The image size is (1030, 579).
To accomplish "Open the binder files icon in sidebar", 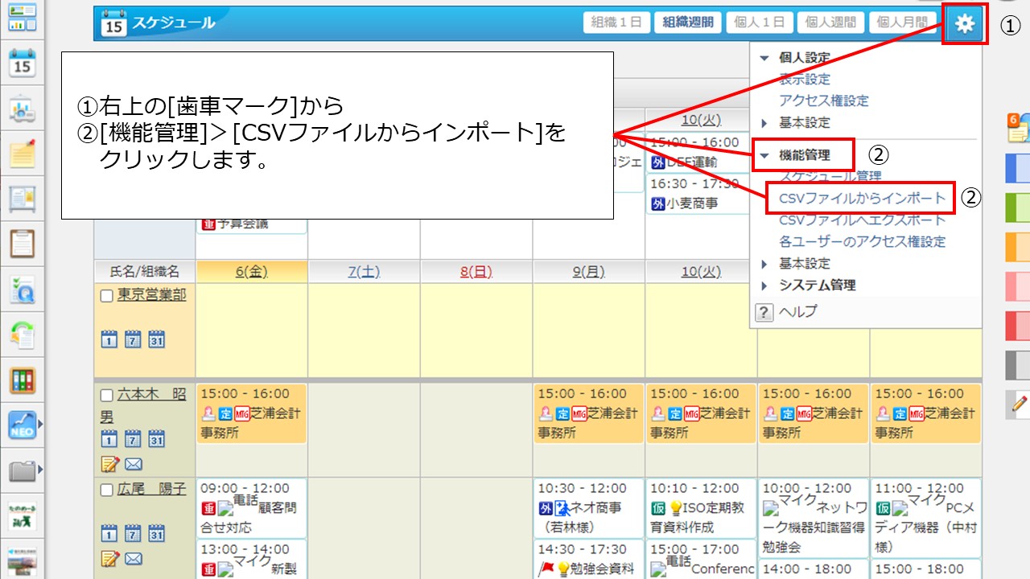I will (x=22, y=380).
